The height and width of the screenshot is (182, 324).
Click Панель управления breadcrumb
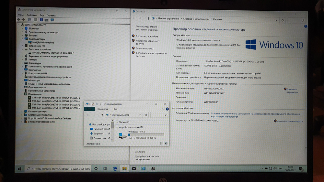pos(168,18)
